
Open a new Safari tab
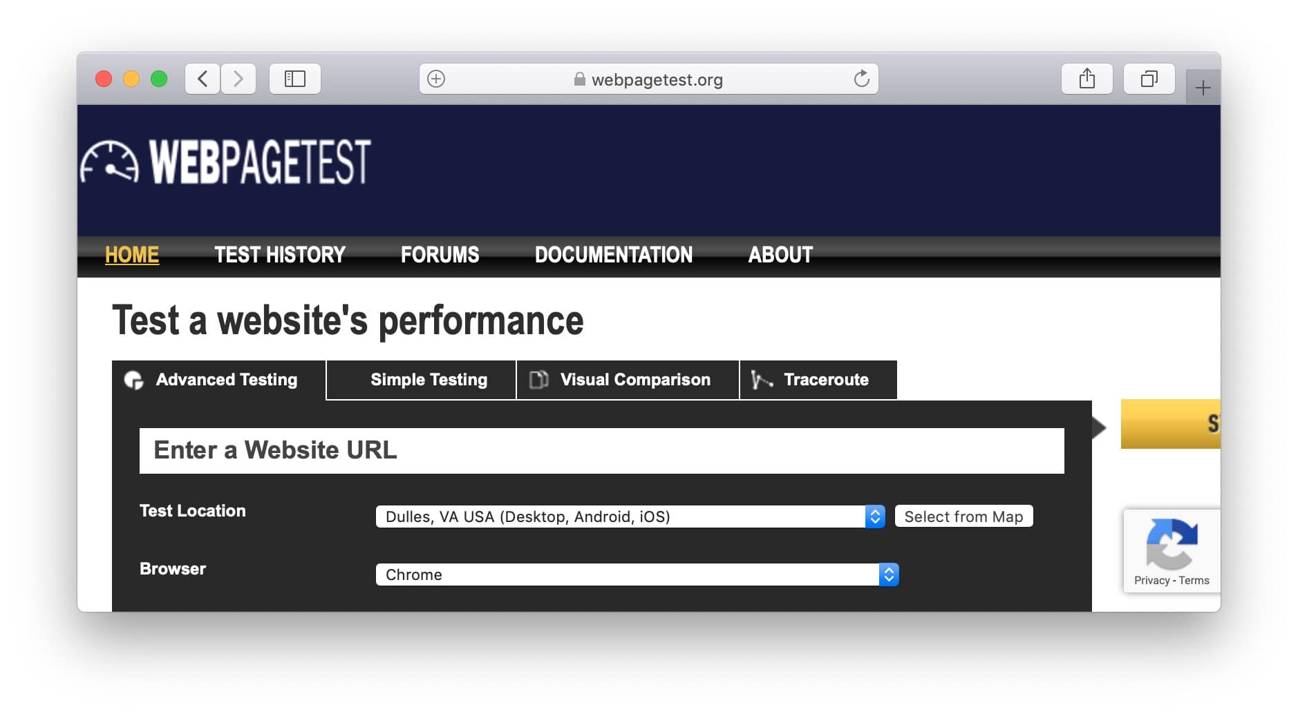[x=1204, y=87]
